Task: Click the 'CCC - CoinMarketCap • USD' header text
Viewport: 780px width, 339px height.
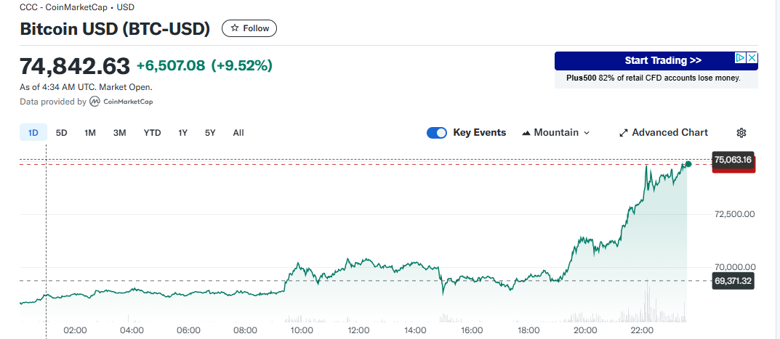Action: [x=76, y=7]
